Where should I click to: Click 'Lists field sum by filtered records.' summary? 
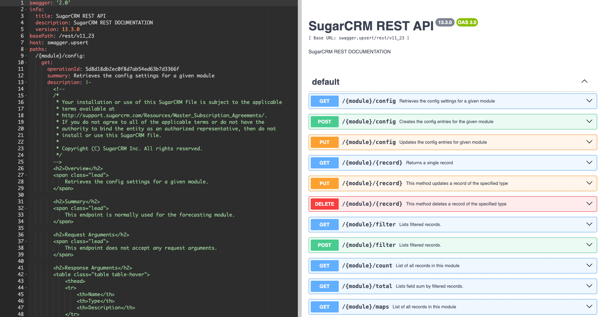[429, 286]
